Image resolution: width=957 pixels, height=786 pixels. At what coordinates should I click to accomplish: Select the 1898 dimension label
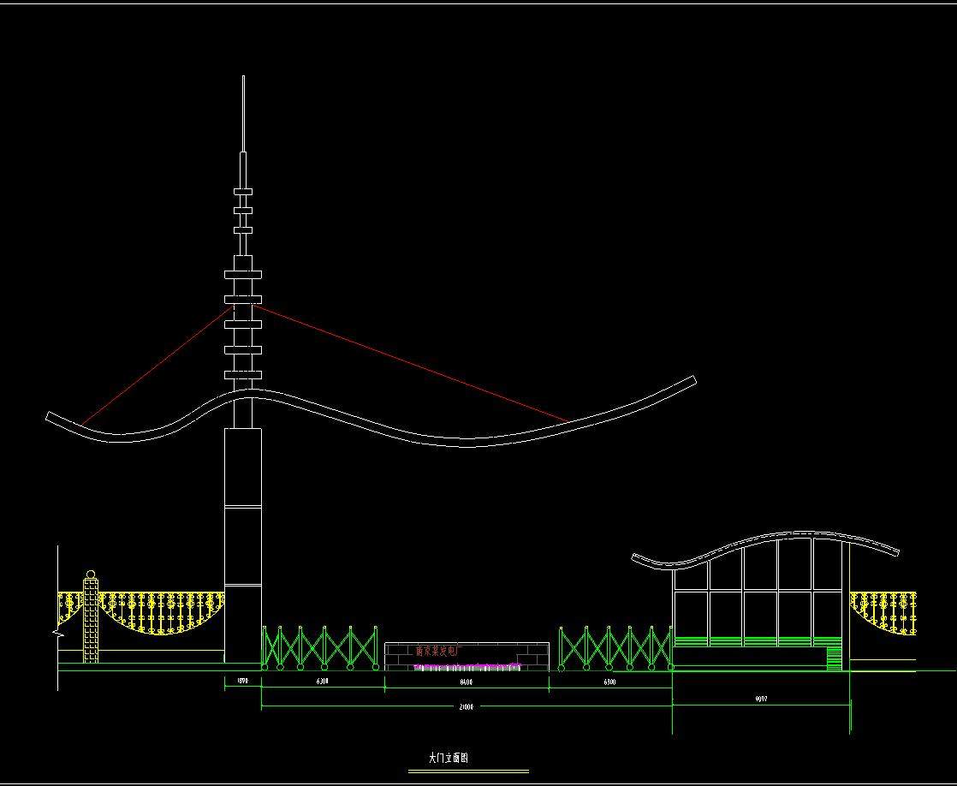click(242, 682)
